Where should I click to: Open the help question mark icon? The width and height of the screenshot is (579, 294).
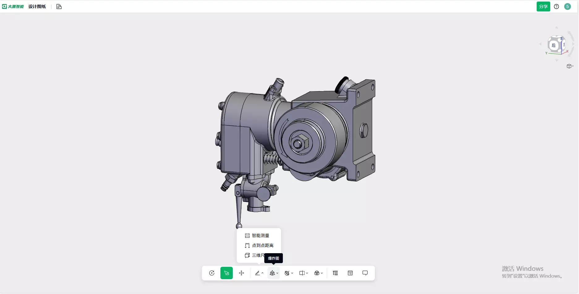[556, 6]
